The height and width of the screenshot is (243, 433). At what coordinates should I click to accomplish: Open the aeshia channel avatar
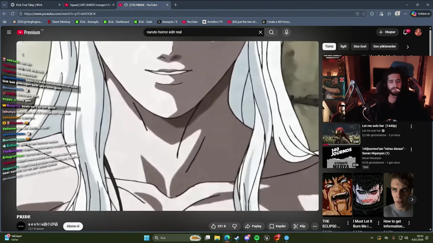(21, 226)
